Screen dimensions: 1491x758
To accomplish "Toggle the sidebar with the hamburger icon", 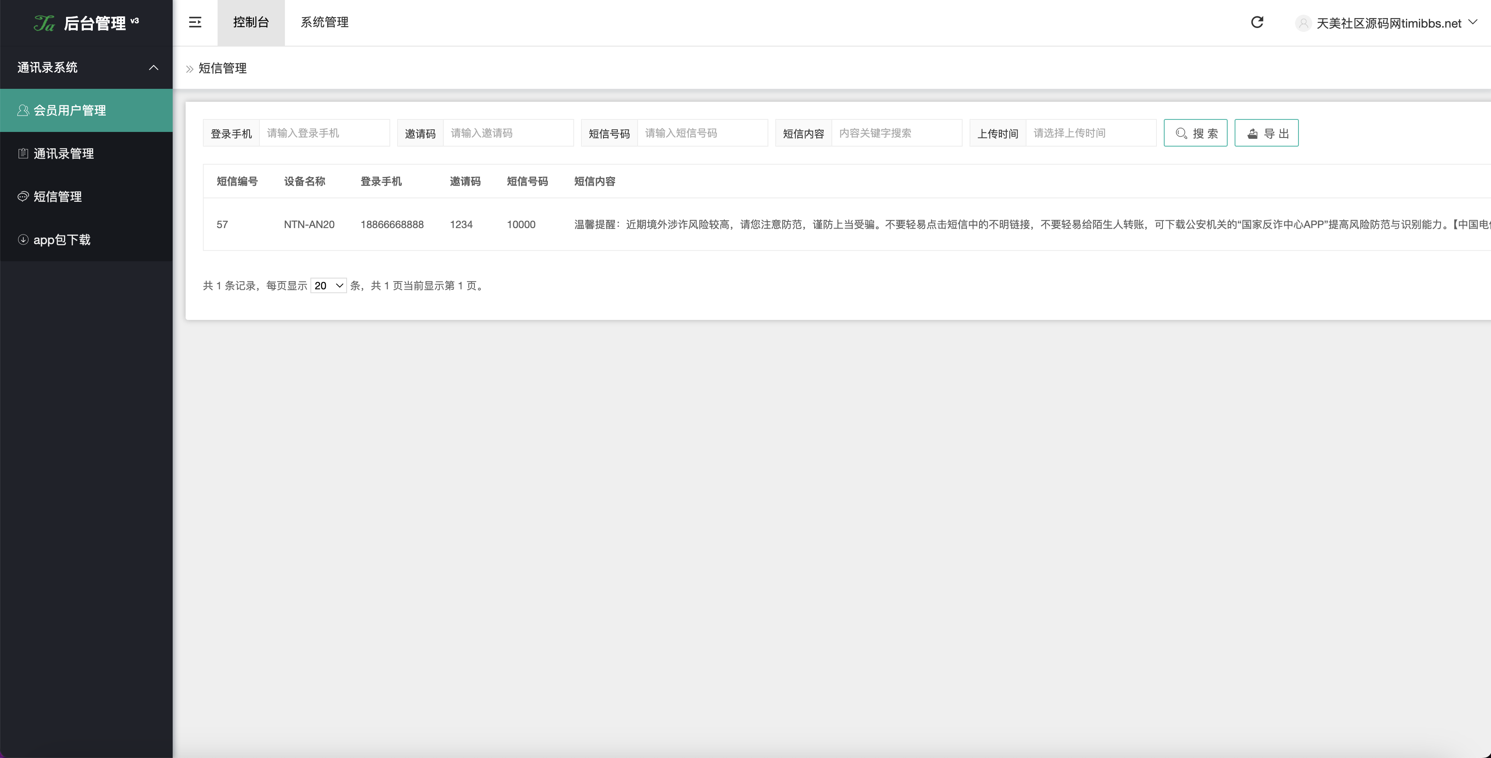I will [195, 22].
